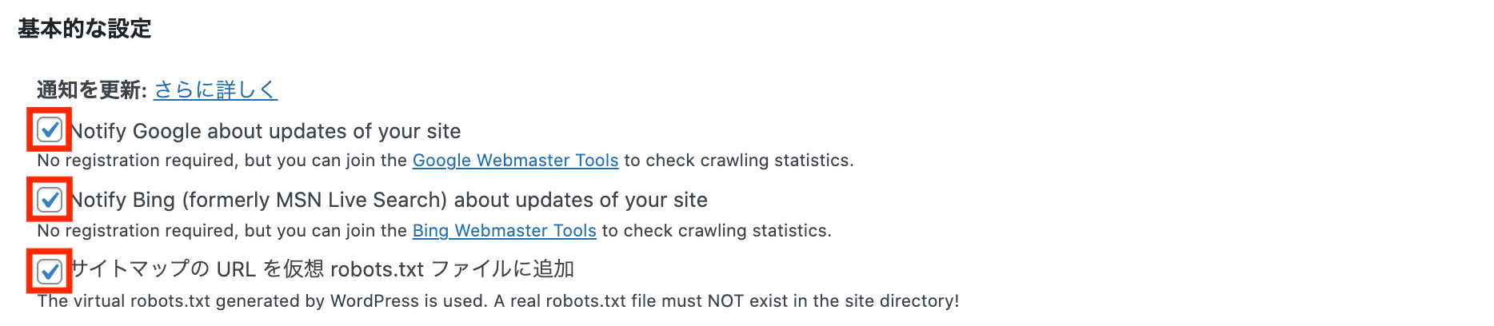This screenshot has height=326, width=1494.
Task: Click the Bing crawling statistics description line
Action: coord(434,231)
